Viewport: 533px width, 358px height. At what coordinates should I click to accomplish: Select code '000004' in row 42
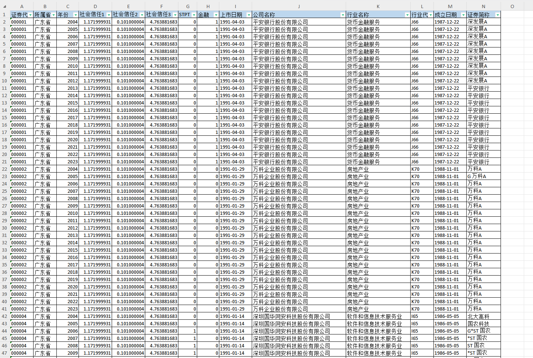click(x=22, y=316)
